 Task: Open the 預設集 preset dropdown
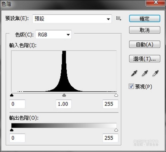tap(72, 19)
